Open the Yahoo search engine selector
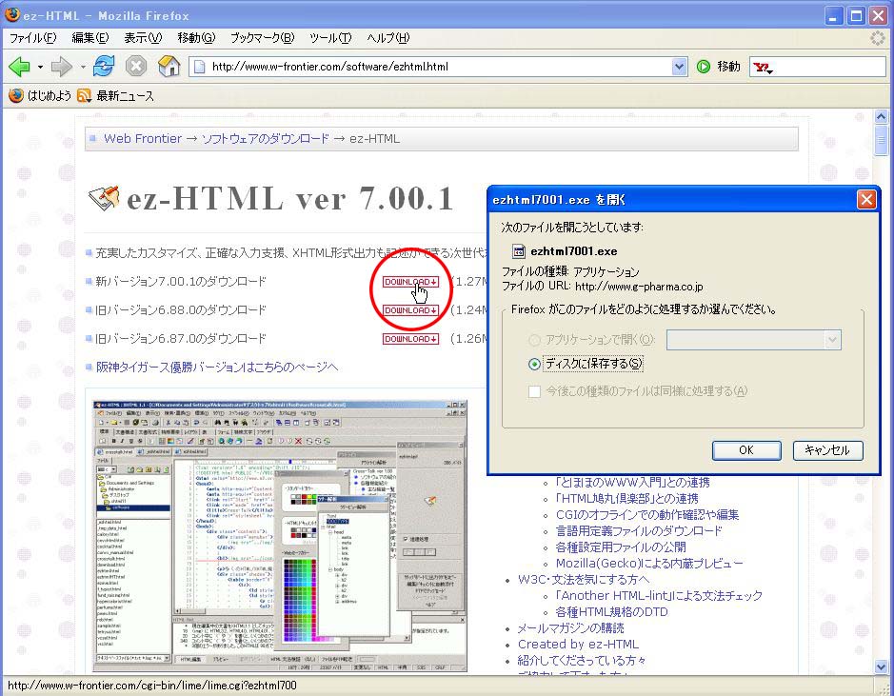The image size is (894, 696). 763,68
